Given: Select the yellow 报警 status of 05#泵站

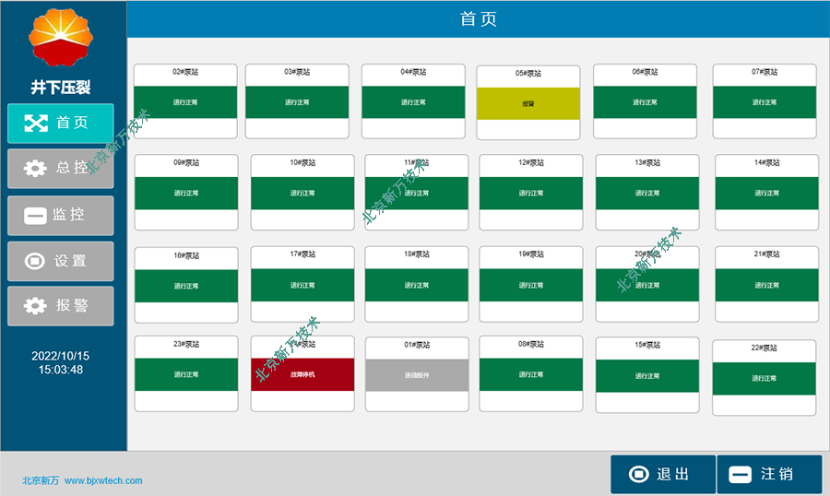Looking at the screenshot, I should click(528, 103).
